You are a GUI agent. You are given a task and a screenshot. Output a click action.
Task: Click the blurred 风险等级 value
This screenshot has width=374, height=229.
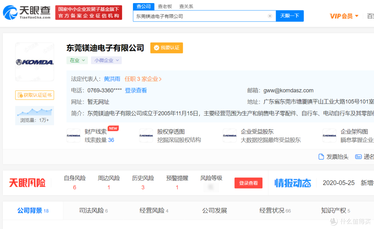211,188
